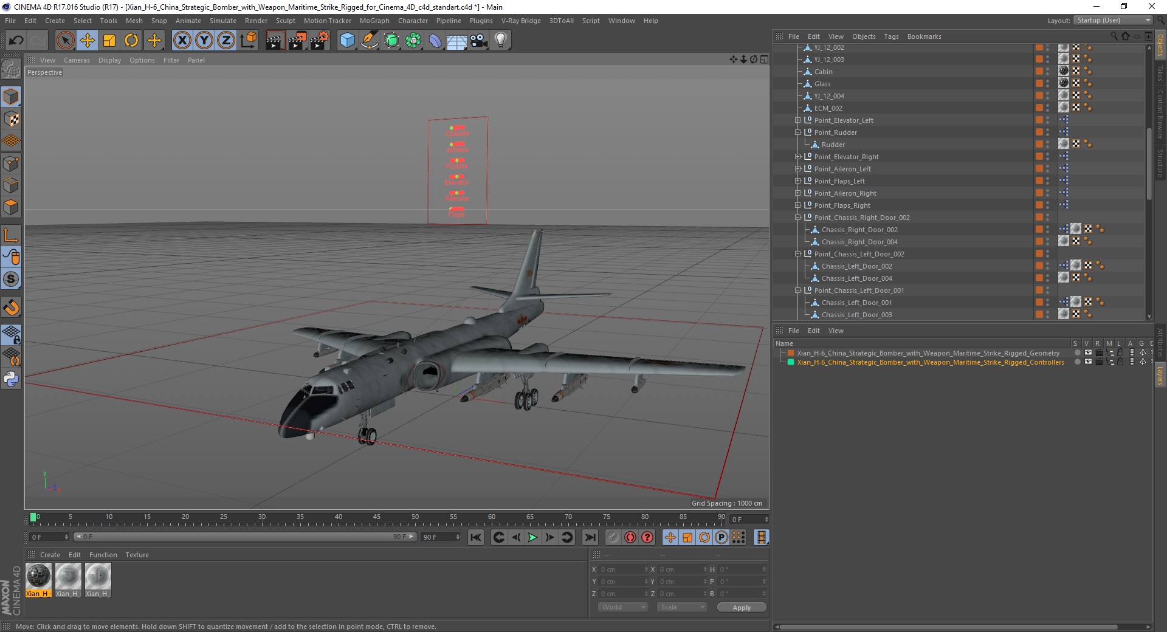The image size is (1167, 632).
Task: Add floor/environment object icon
Action: click(x=457, y=41)
